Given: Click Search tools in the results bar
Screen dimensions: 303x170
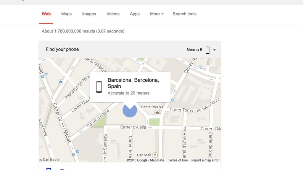Looking at the screenshot, I should pyautogui.click(x=184, y=14).
